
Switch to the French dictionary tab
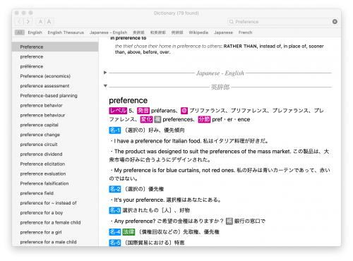(245, 32)
